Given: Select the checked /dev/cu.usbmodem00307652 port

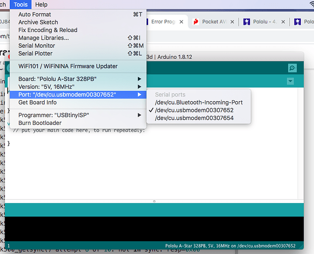Looking at the screenshot, I should (194, 110).
